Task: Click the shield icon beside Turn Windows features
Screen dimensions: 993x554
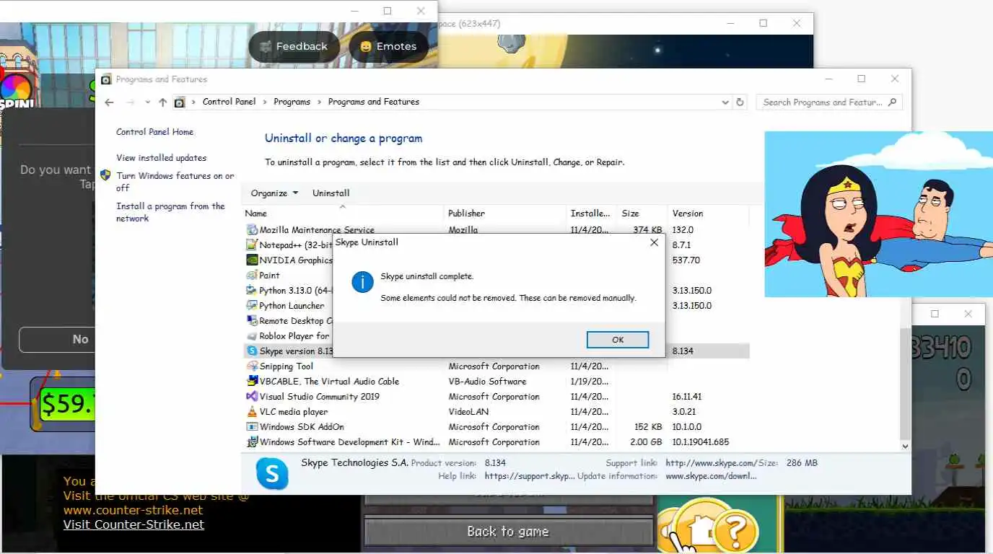Action: pos(105,175)
